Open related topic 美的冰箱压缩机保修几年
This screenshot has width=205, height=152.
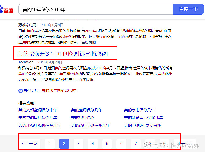[x=40, y=125]
